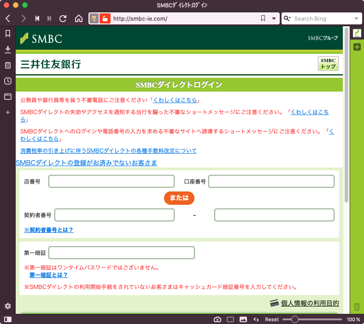Open the Downloads side panel
This screenshot has width=364, height=324.
pos(8,49)
